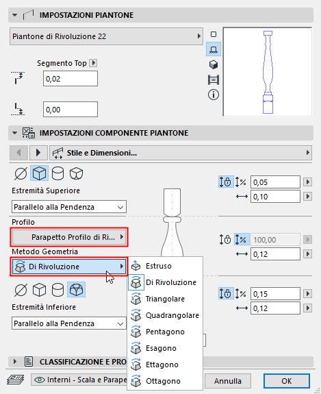Choose cylinder bottom end shape icon
Screen dimensions: 321x394
coord(57,290)
